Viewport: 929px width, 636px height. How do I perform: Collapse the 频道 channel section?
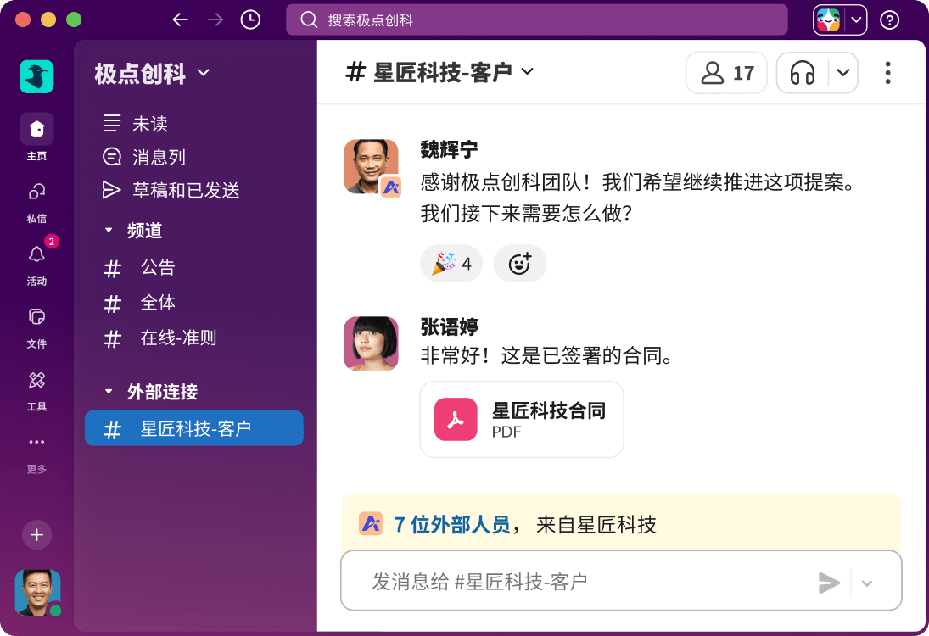tap(108, 230)
